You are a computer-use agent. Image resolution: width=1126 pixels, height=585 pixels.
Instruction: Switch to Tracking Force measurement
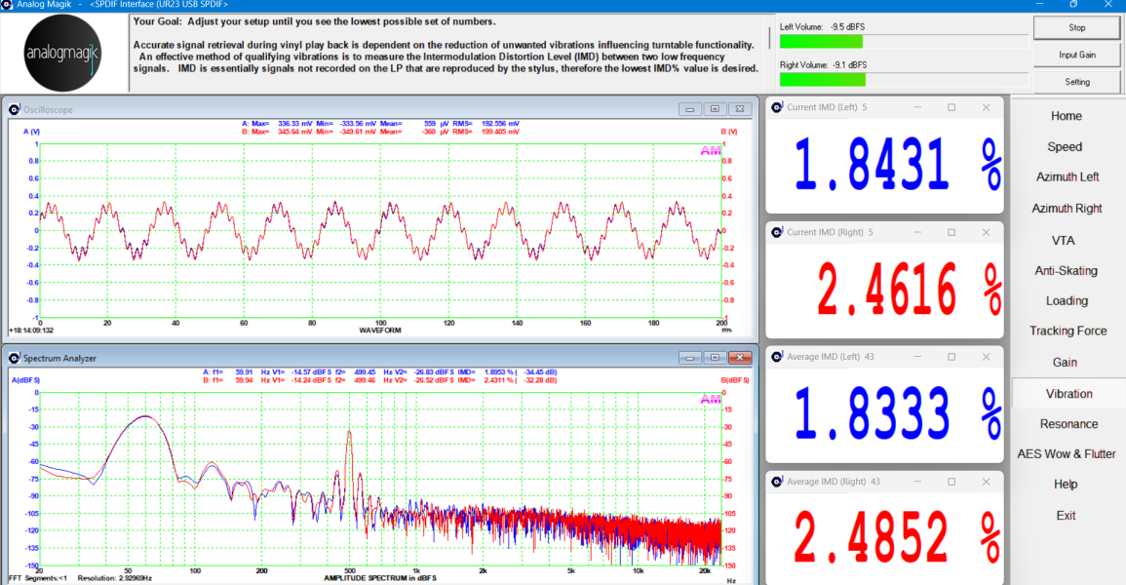pos(1068,331)
